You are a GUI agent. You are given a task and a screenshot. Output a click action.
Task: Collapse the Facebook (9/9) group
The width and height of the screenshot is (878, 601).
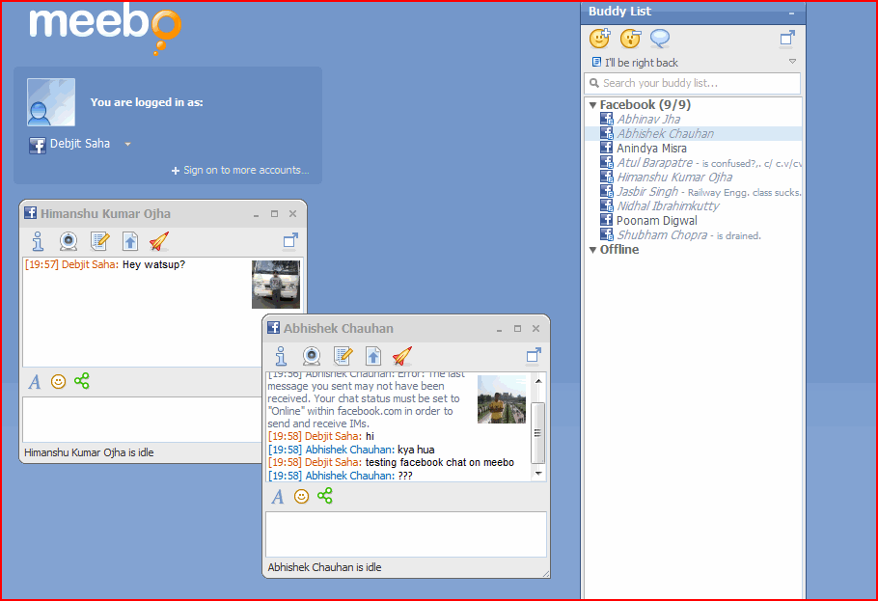pyautogui.click(x=592, y=105)
